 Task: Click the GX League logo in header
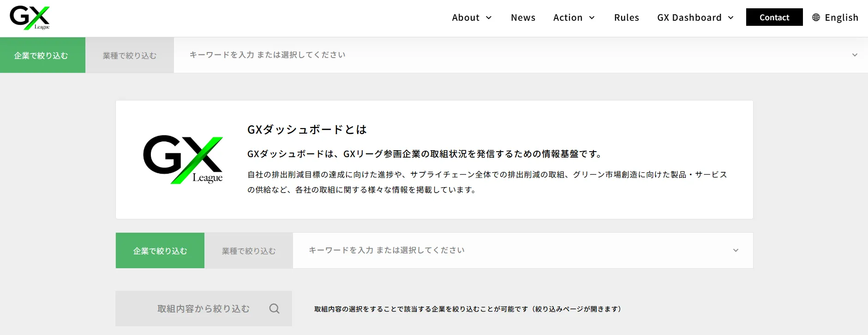(30, 18)
